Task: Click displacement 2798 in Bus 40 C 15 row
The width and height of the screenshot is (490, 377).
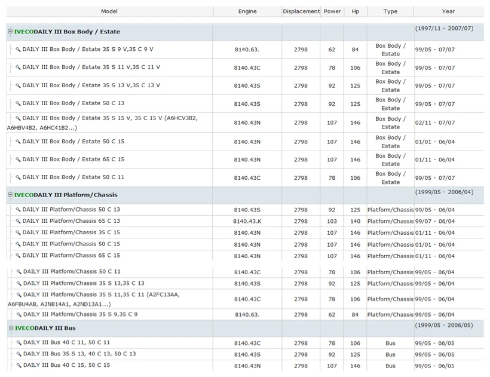Action: point(301,366)
